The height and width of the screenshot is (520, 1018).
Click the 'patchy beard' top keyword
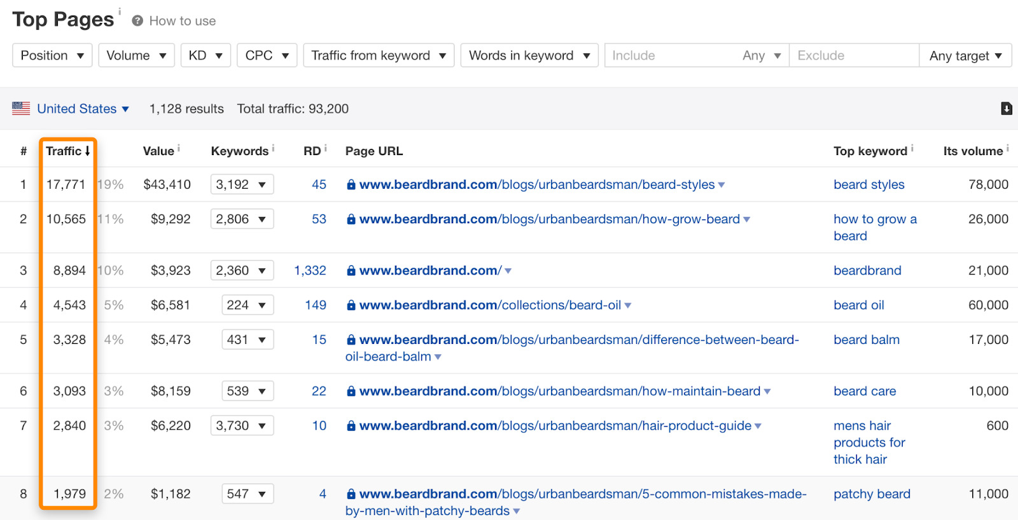[x=872, y=494]
